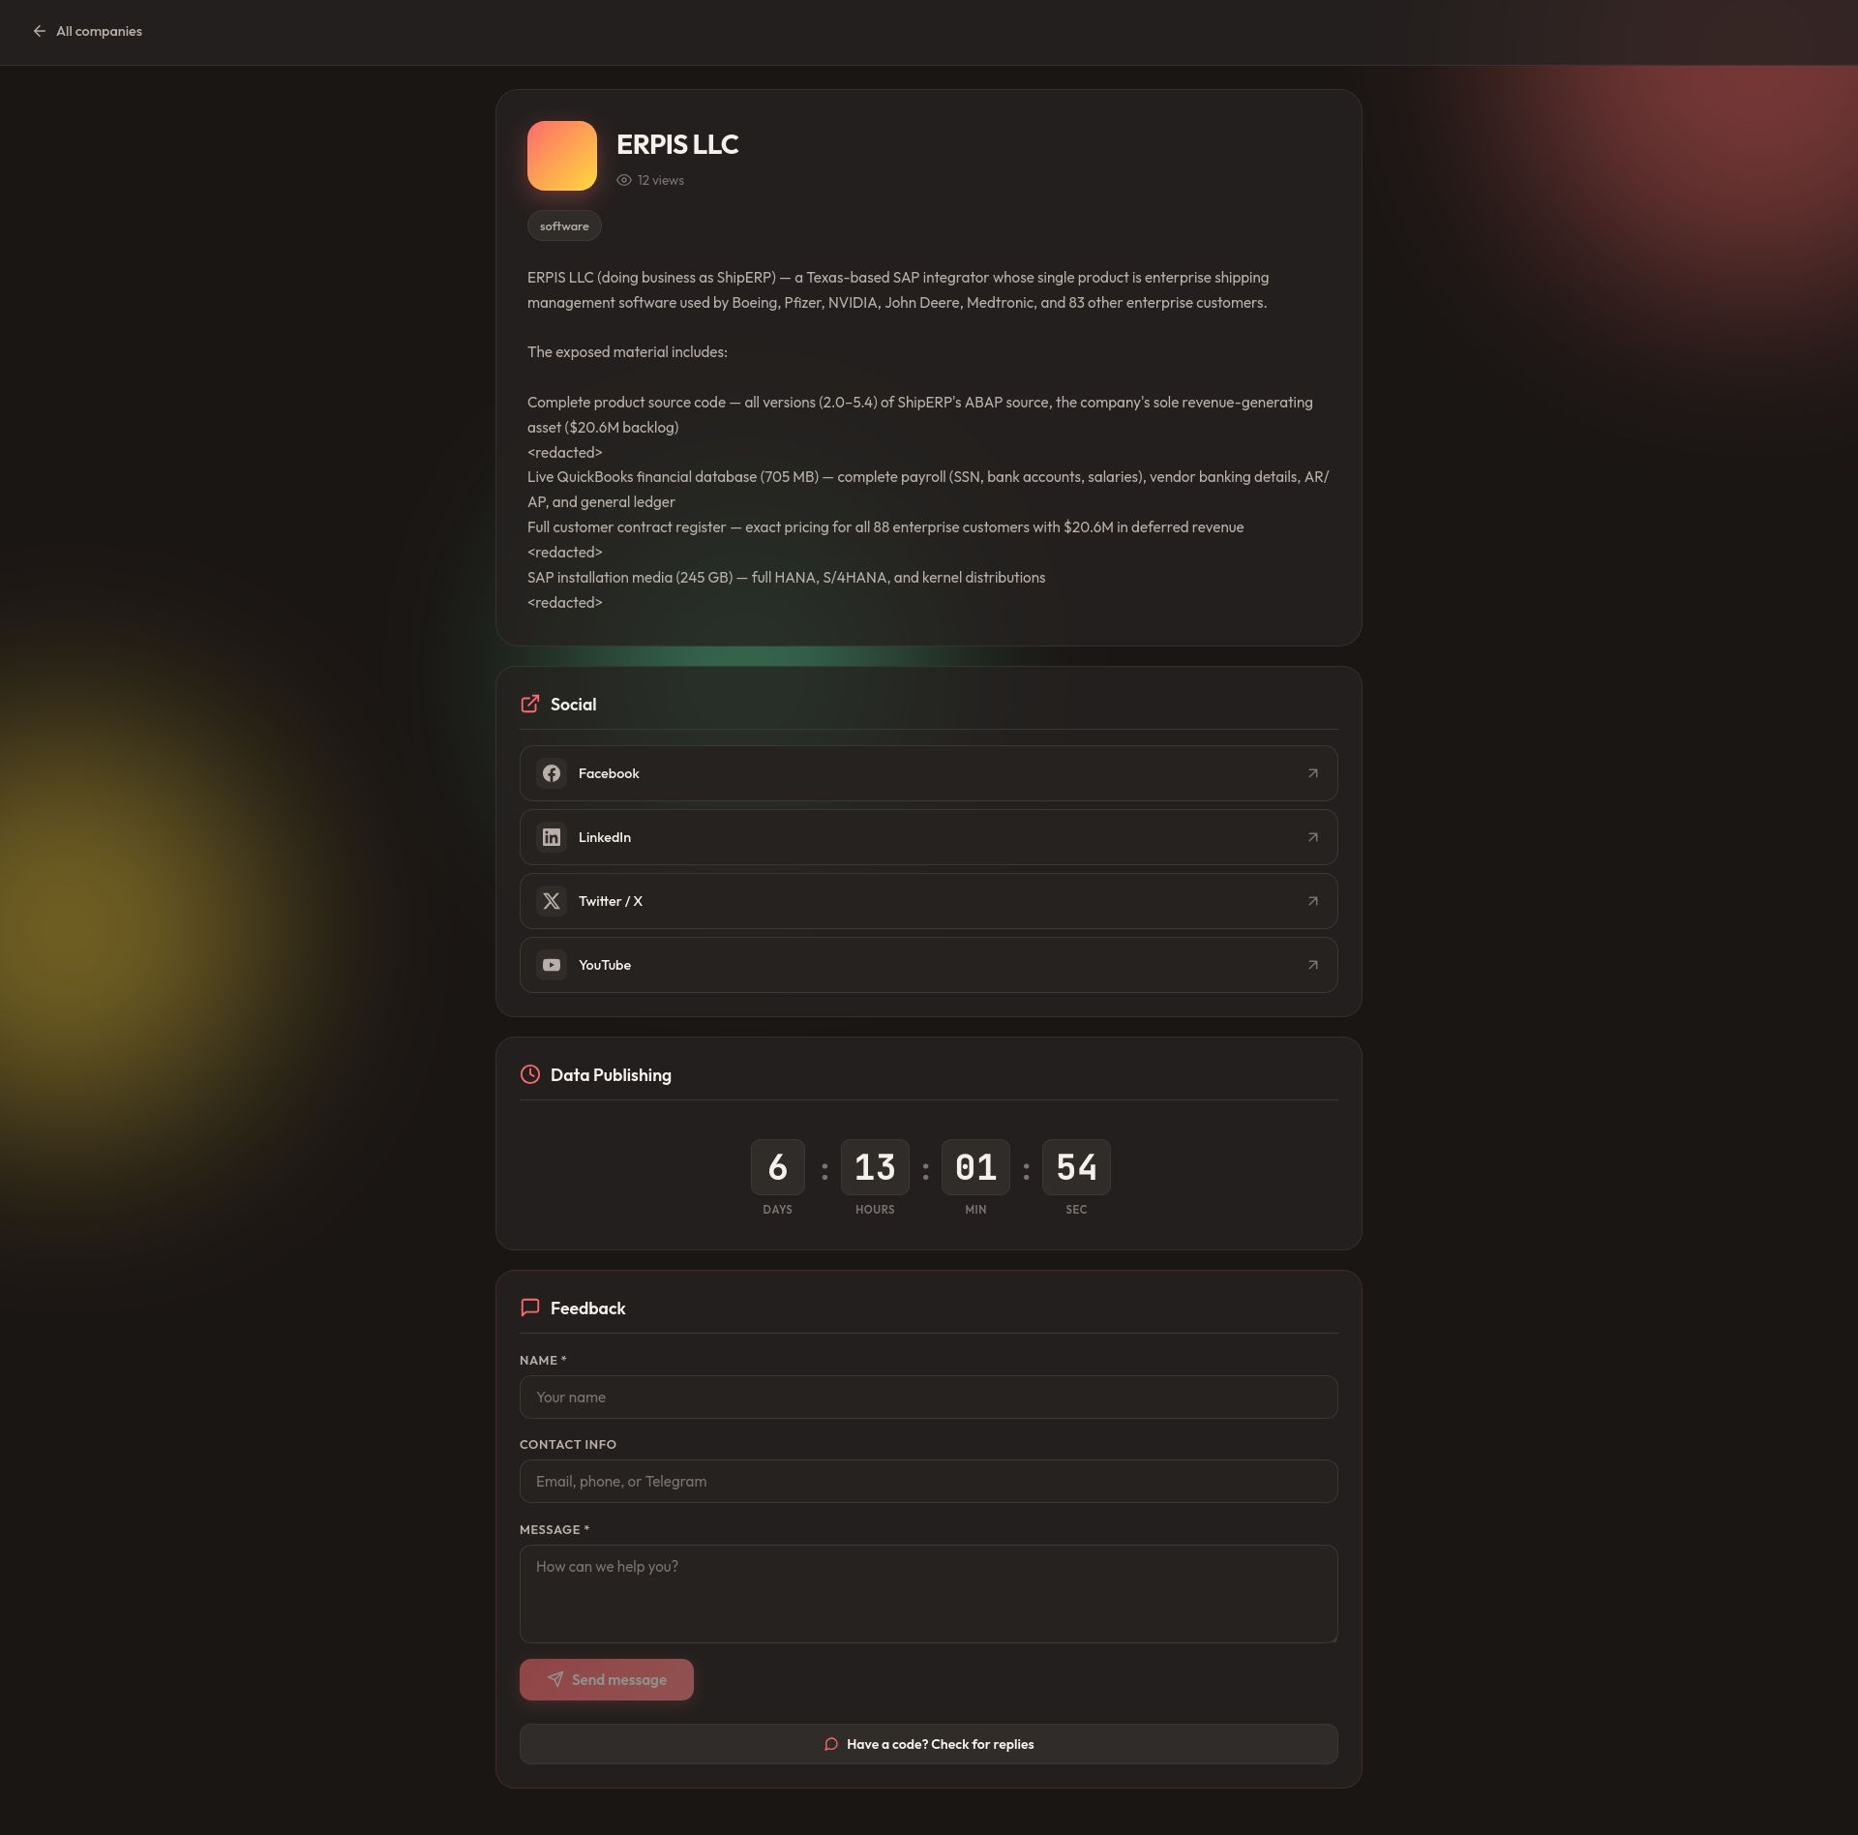The height and width of the screenshot is (1835, 1858).
Task: Click the countdown SEC tile showing 54
Action: [x=1076, y=1167]
